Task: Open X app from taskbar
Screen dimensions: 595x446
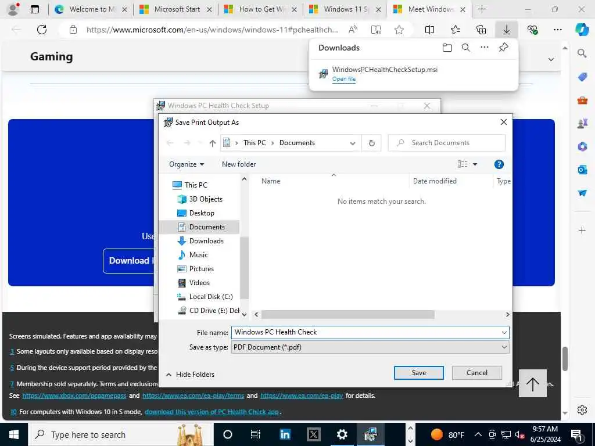Action: pos(313,434)
